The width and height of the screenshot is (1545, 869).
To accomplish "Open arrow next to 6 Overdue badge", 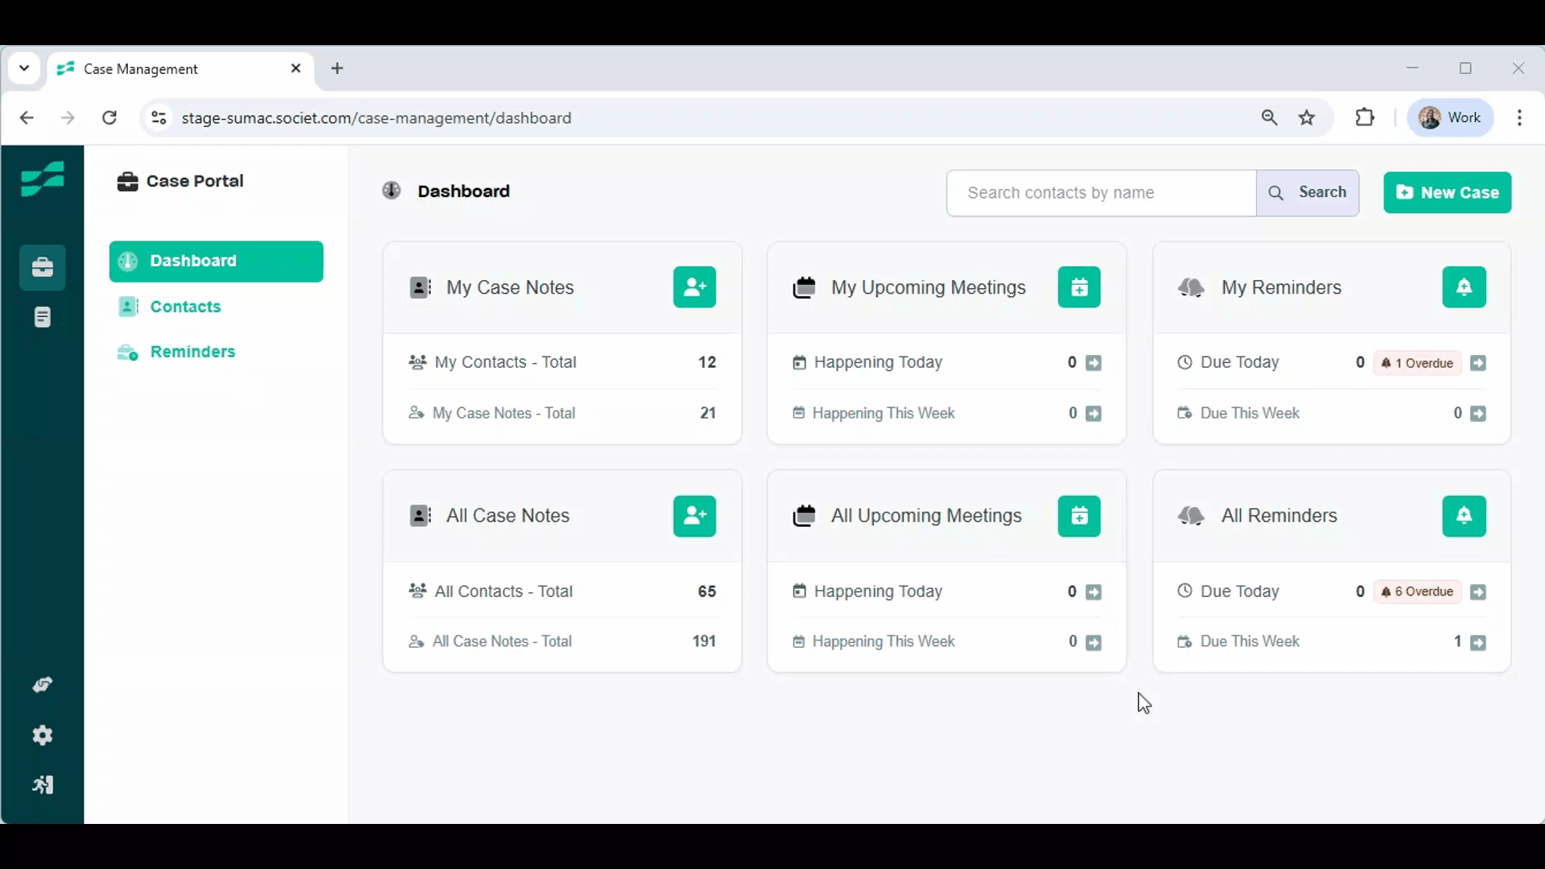I will pos(1477,592).
